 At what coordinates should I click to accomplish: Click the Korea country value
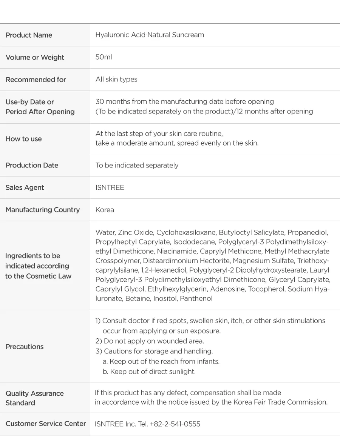coord(105,210)
